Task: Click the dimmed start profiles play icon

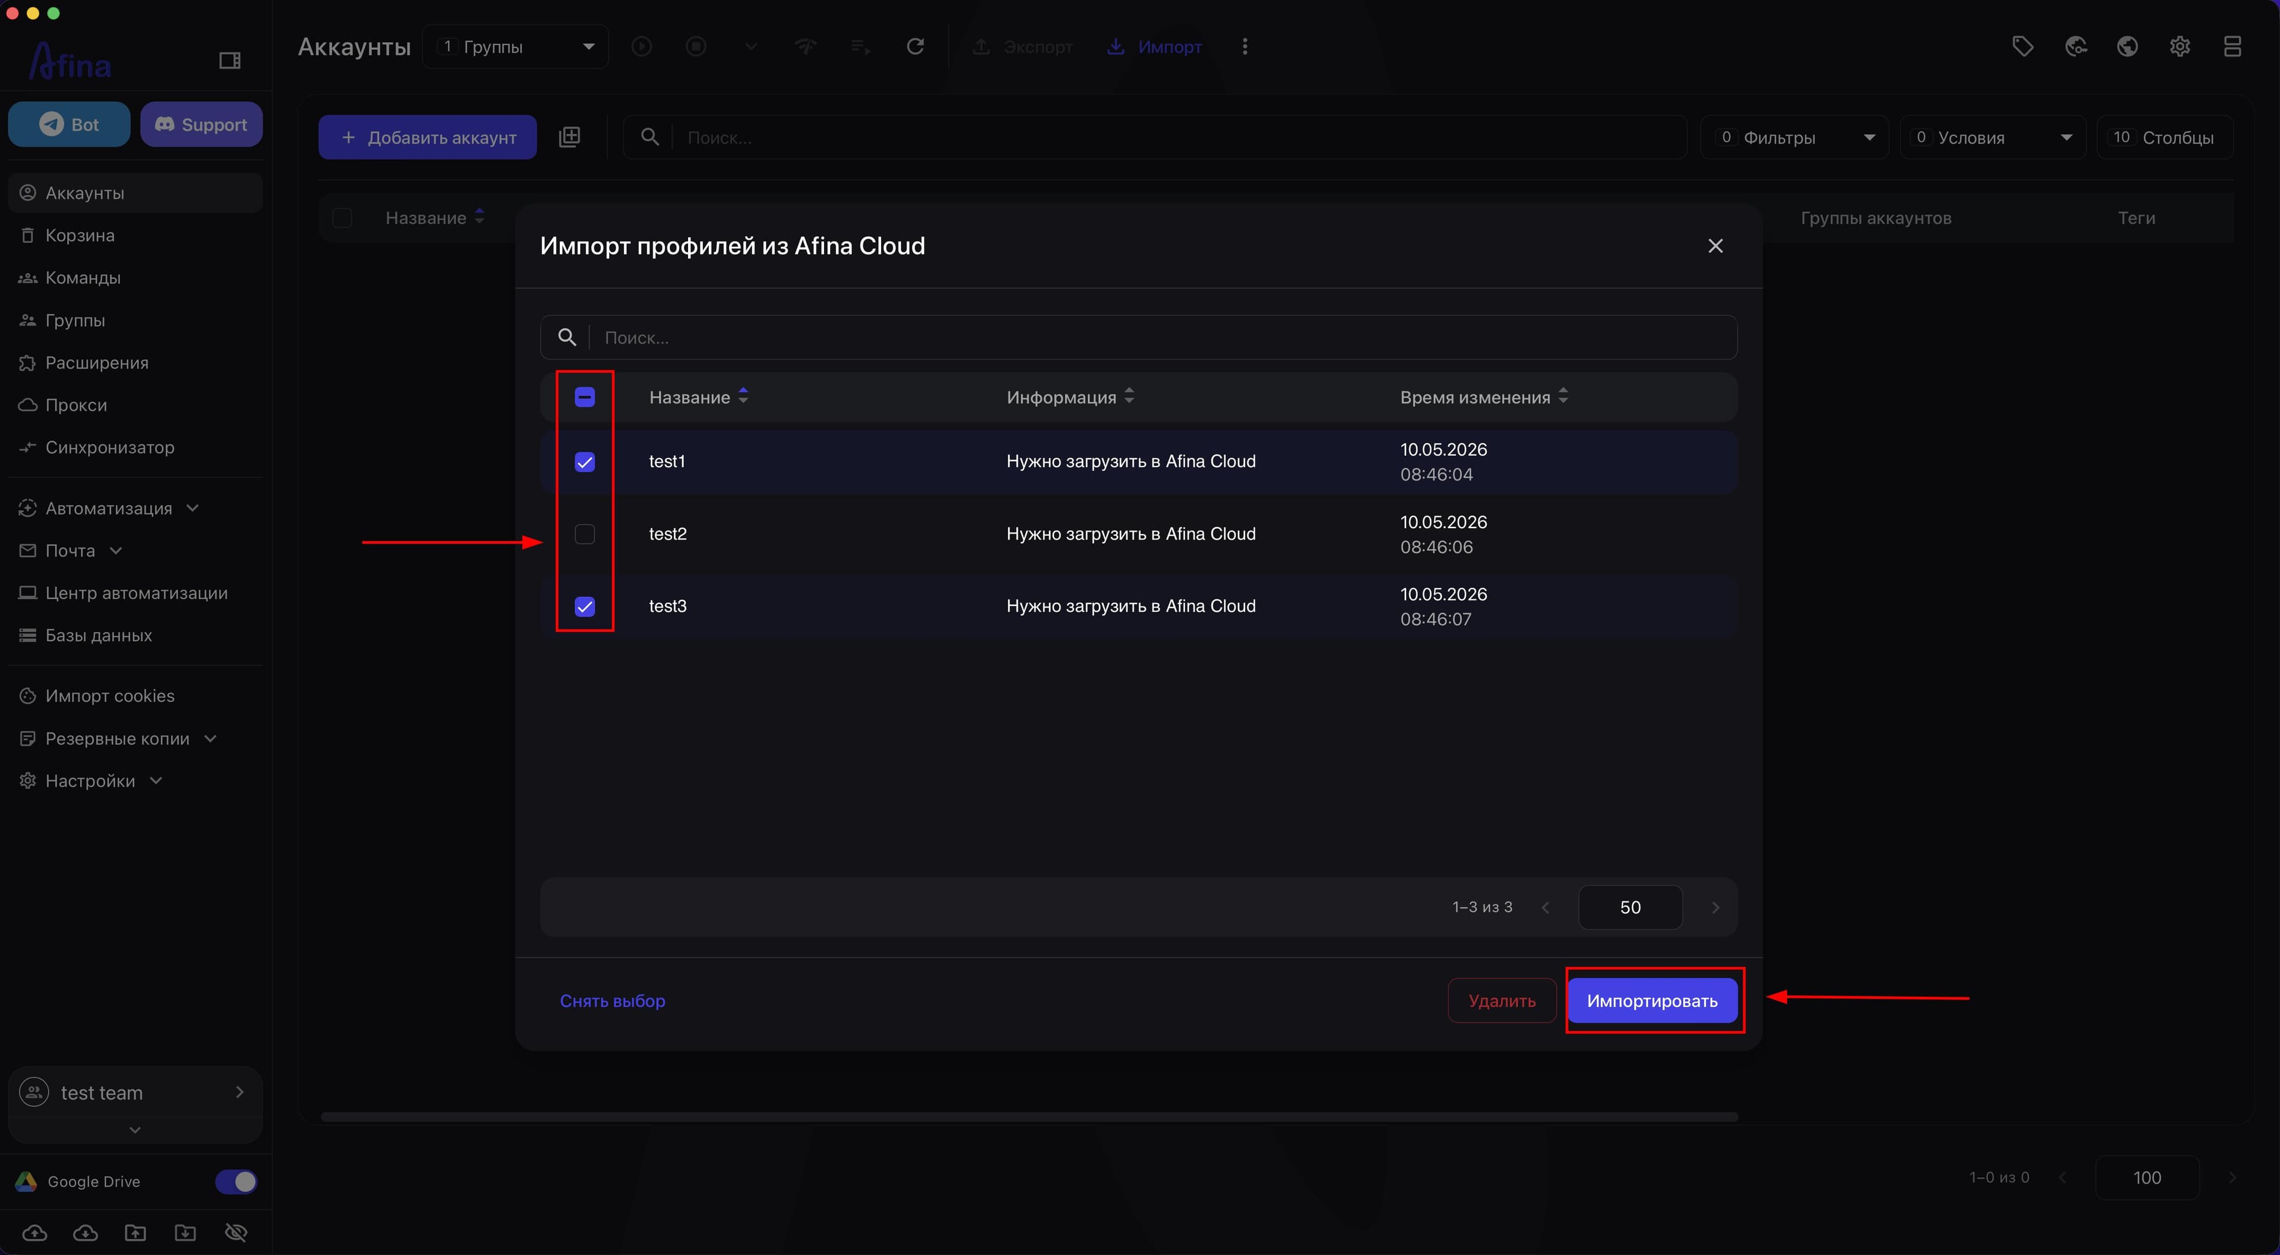Action: tap(642, 46)
